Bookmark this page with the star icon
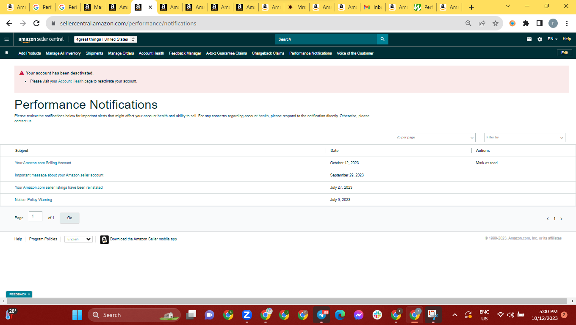The height and width of the screenshot is (325, 576). (x=495, y=24)
